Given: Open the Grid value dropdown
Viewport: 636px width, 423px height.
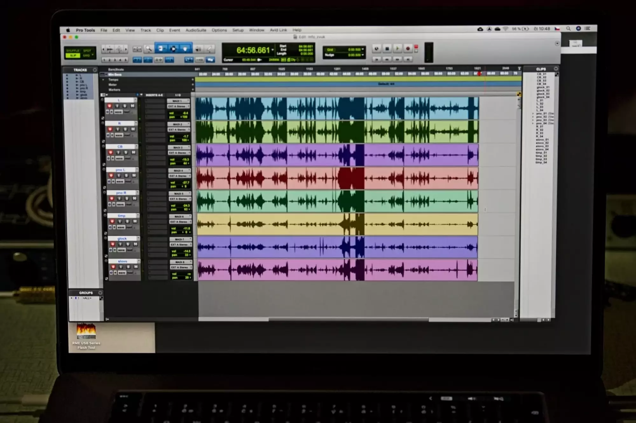Looking at the screenshot, I should pos(363,50).
